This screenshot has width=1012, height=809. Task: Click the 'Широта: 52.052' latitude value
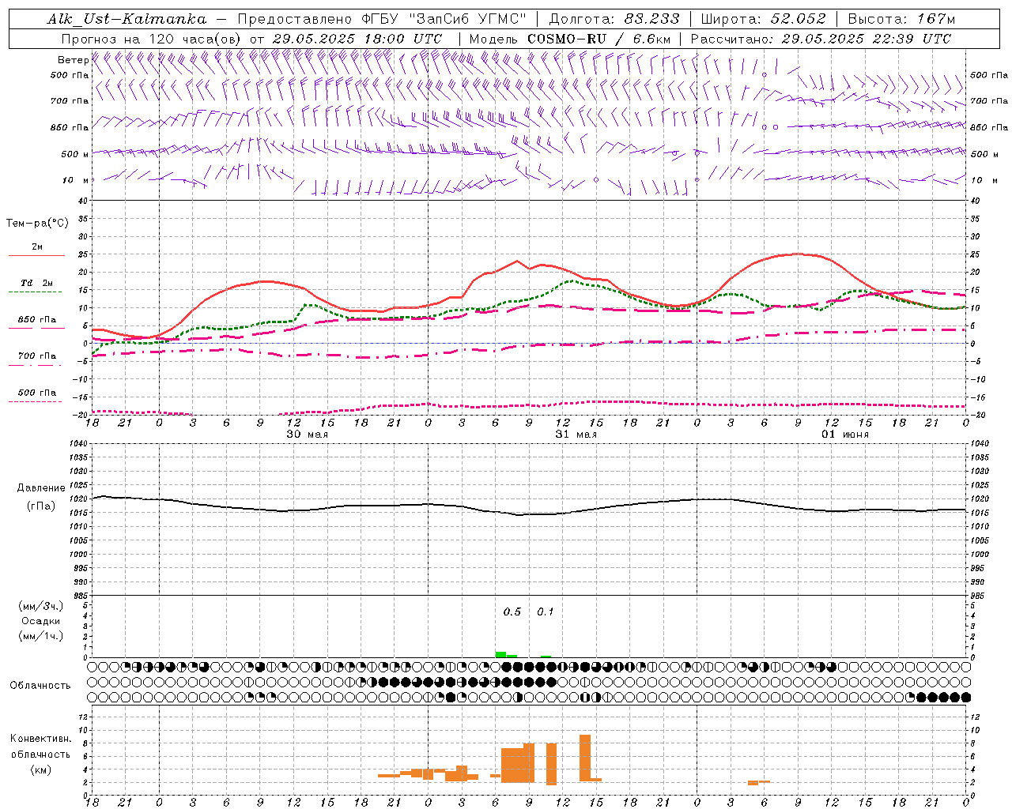(x=764, y=19)
